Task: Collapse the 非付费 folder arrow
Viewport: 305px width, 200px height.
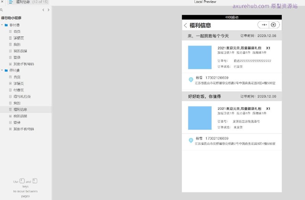Action: click(x=2, y=25)
